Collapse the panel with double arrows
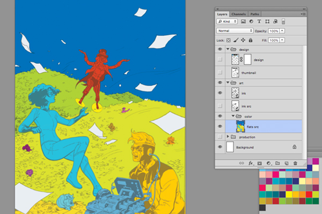Viewport: 322px width, 214px height. (x=304, y=9)
